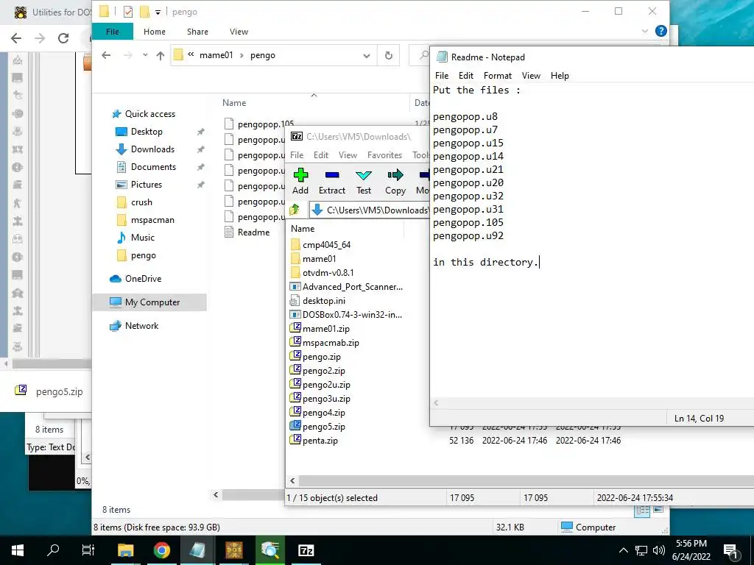This screenshot has height=565, width=754.
Task: Open Chrome from taskbar
Action: 162,550
